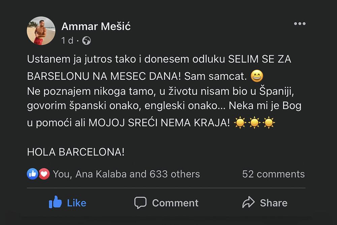
Task: Open the 52 comments list
Action: 273,174
